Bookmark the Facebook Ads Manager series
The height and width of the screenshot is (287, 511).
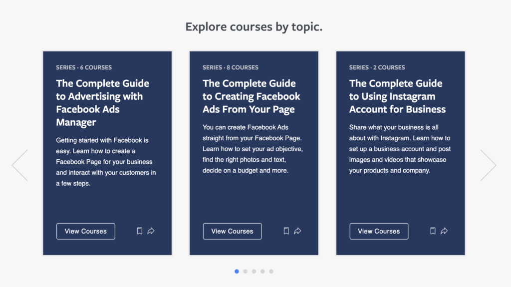tap(140, 231)
